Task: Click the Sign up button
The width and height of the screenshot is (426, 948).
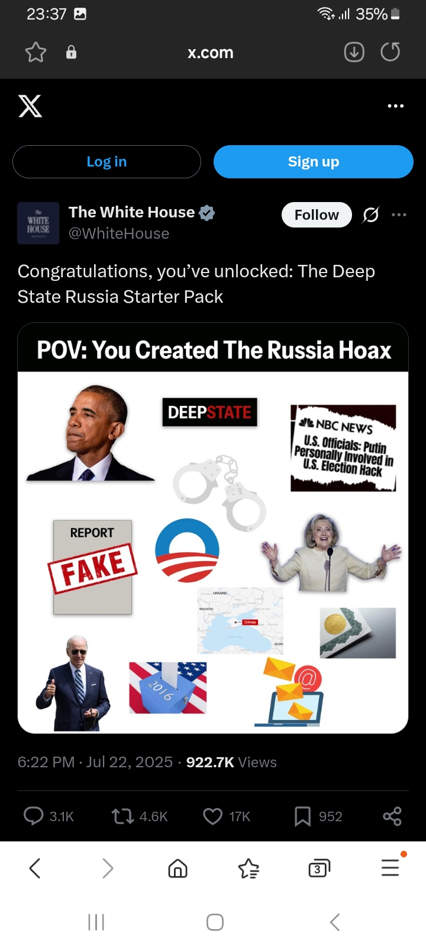Action: coord(314,162)
